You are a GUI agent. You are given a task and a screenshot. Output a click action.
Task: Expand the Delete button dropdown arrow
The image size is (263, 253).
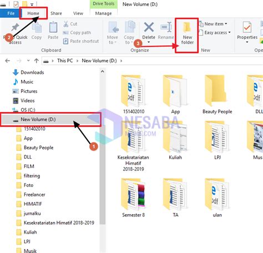(149, 42)
